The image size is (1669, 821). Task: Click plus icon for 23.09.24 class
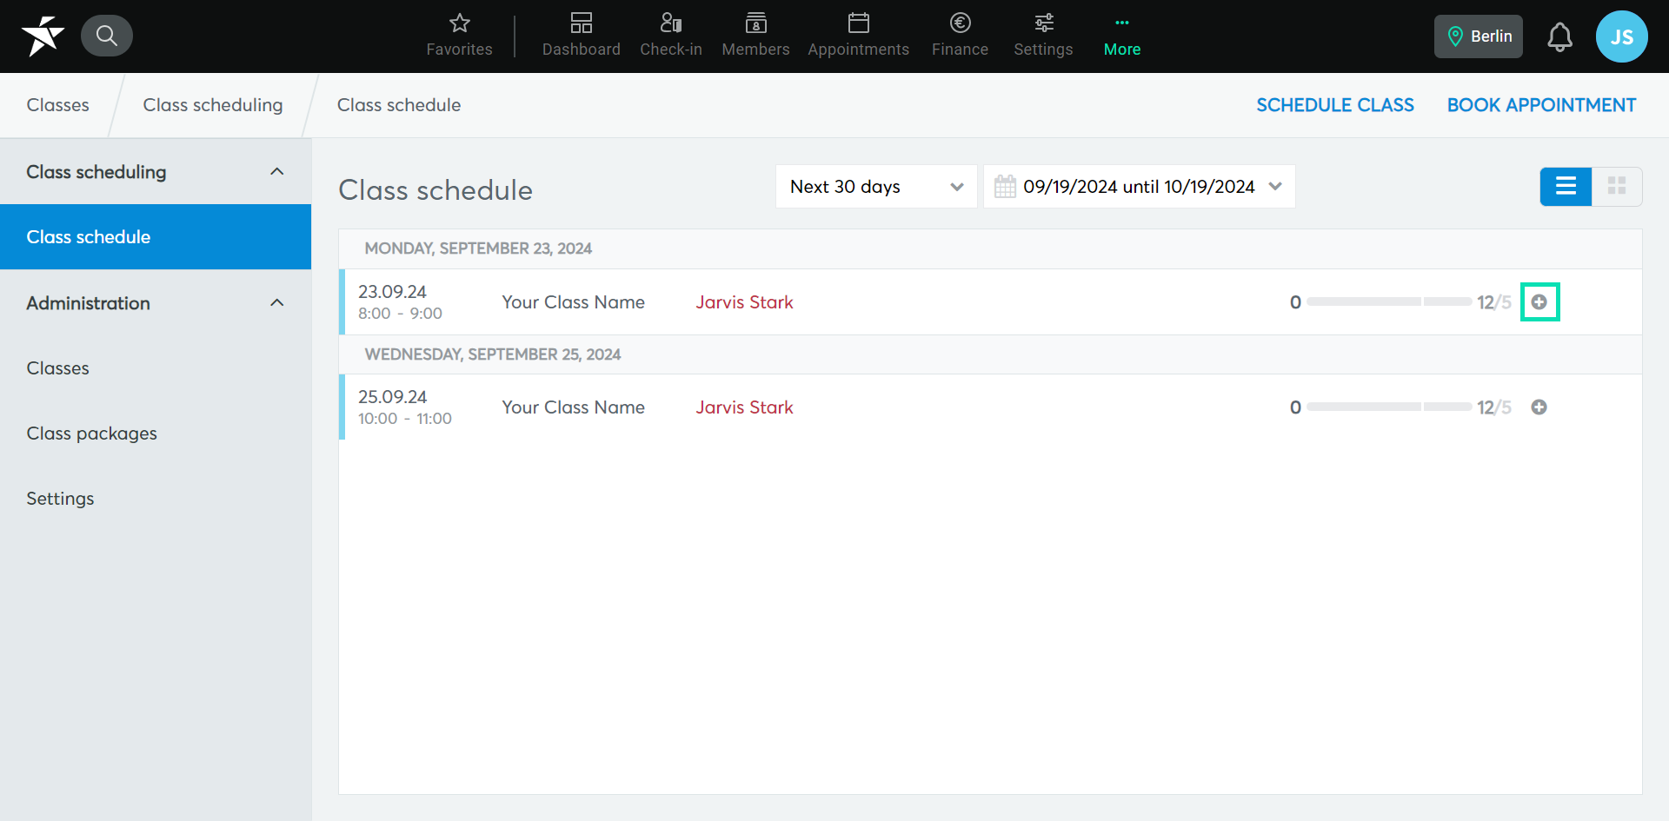pos(1539,302)
